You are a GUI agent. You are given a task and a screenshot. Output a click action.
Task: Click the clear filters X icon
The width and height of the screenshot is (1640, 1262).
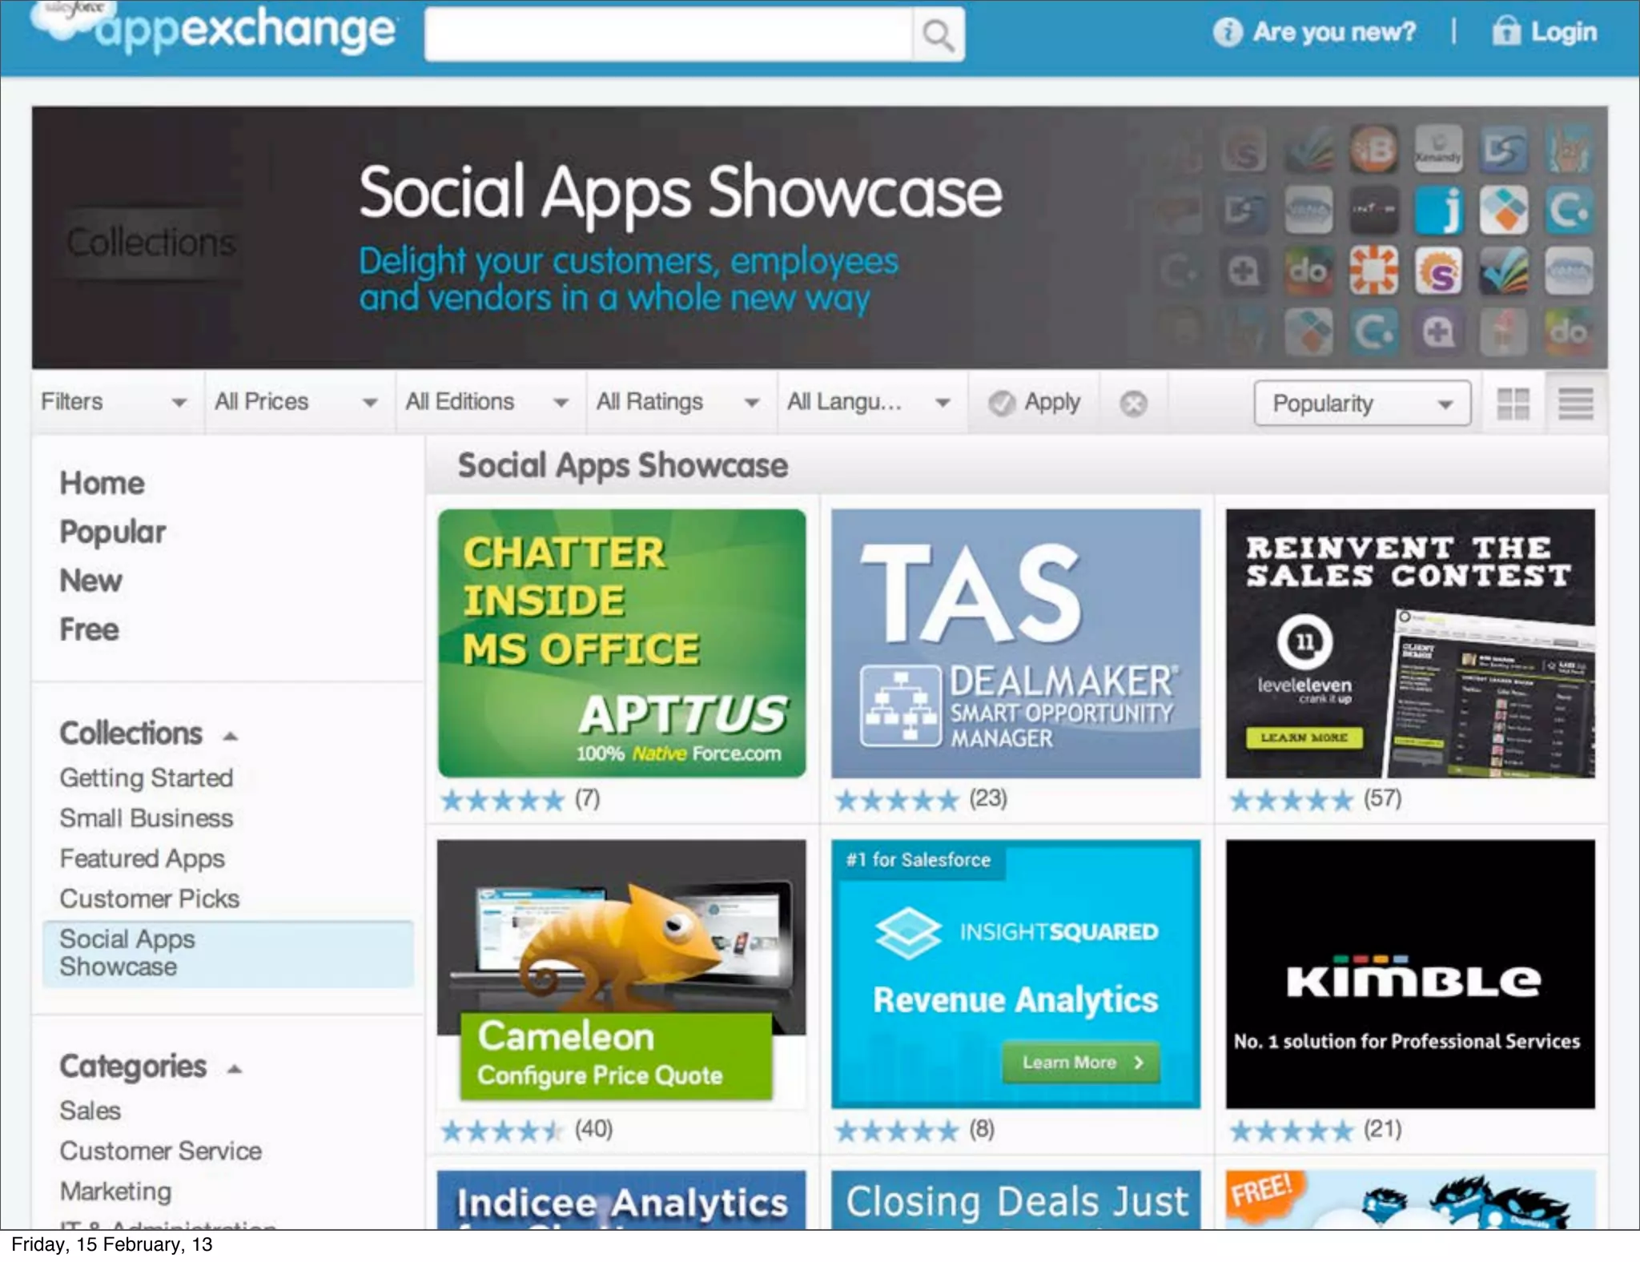[1133, 404]
